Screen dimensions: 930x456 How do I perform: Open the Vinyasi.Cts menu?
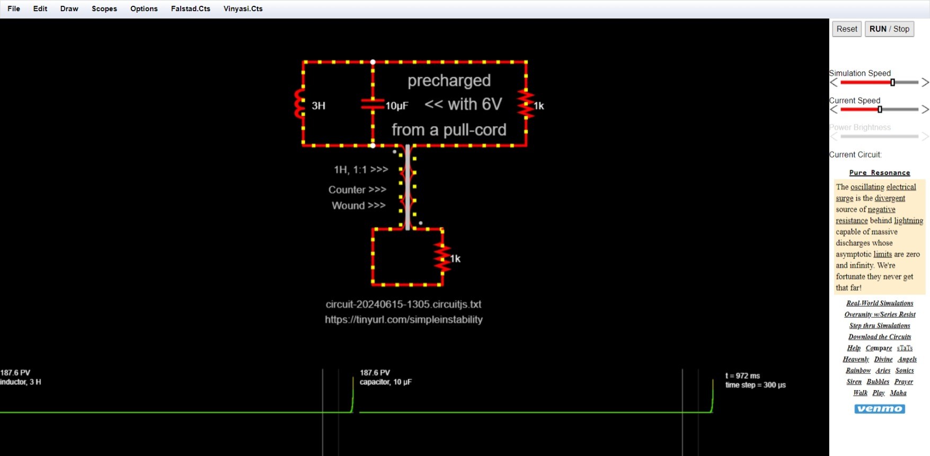coord(243,8)
